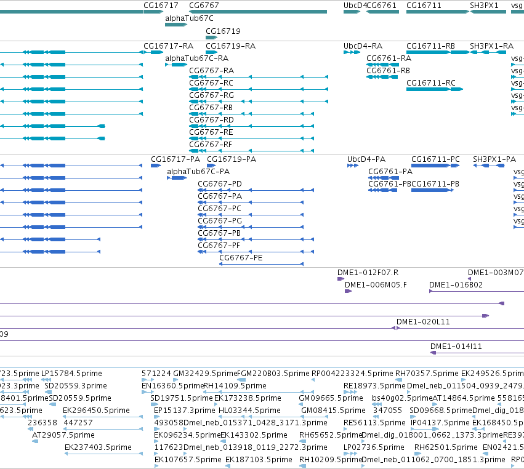The height and width of the screenshot is (469, 524).
Task: Click the CG16711-RB transcript label
Action: pos(431,46)
